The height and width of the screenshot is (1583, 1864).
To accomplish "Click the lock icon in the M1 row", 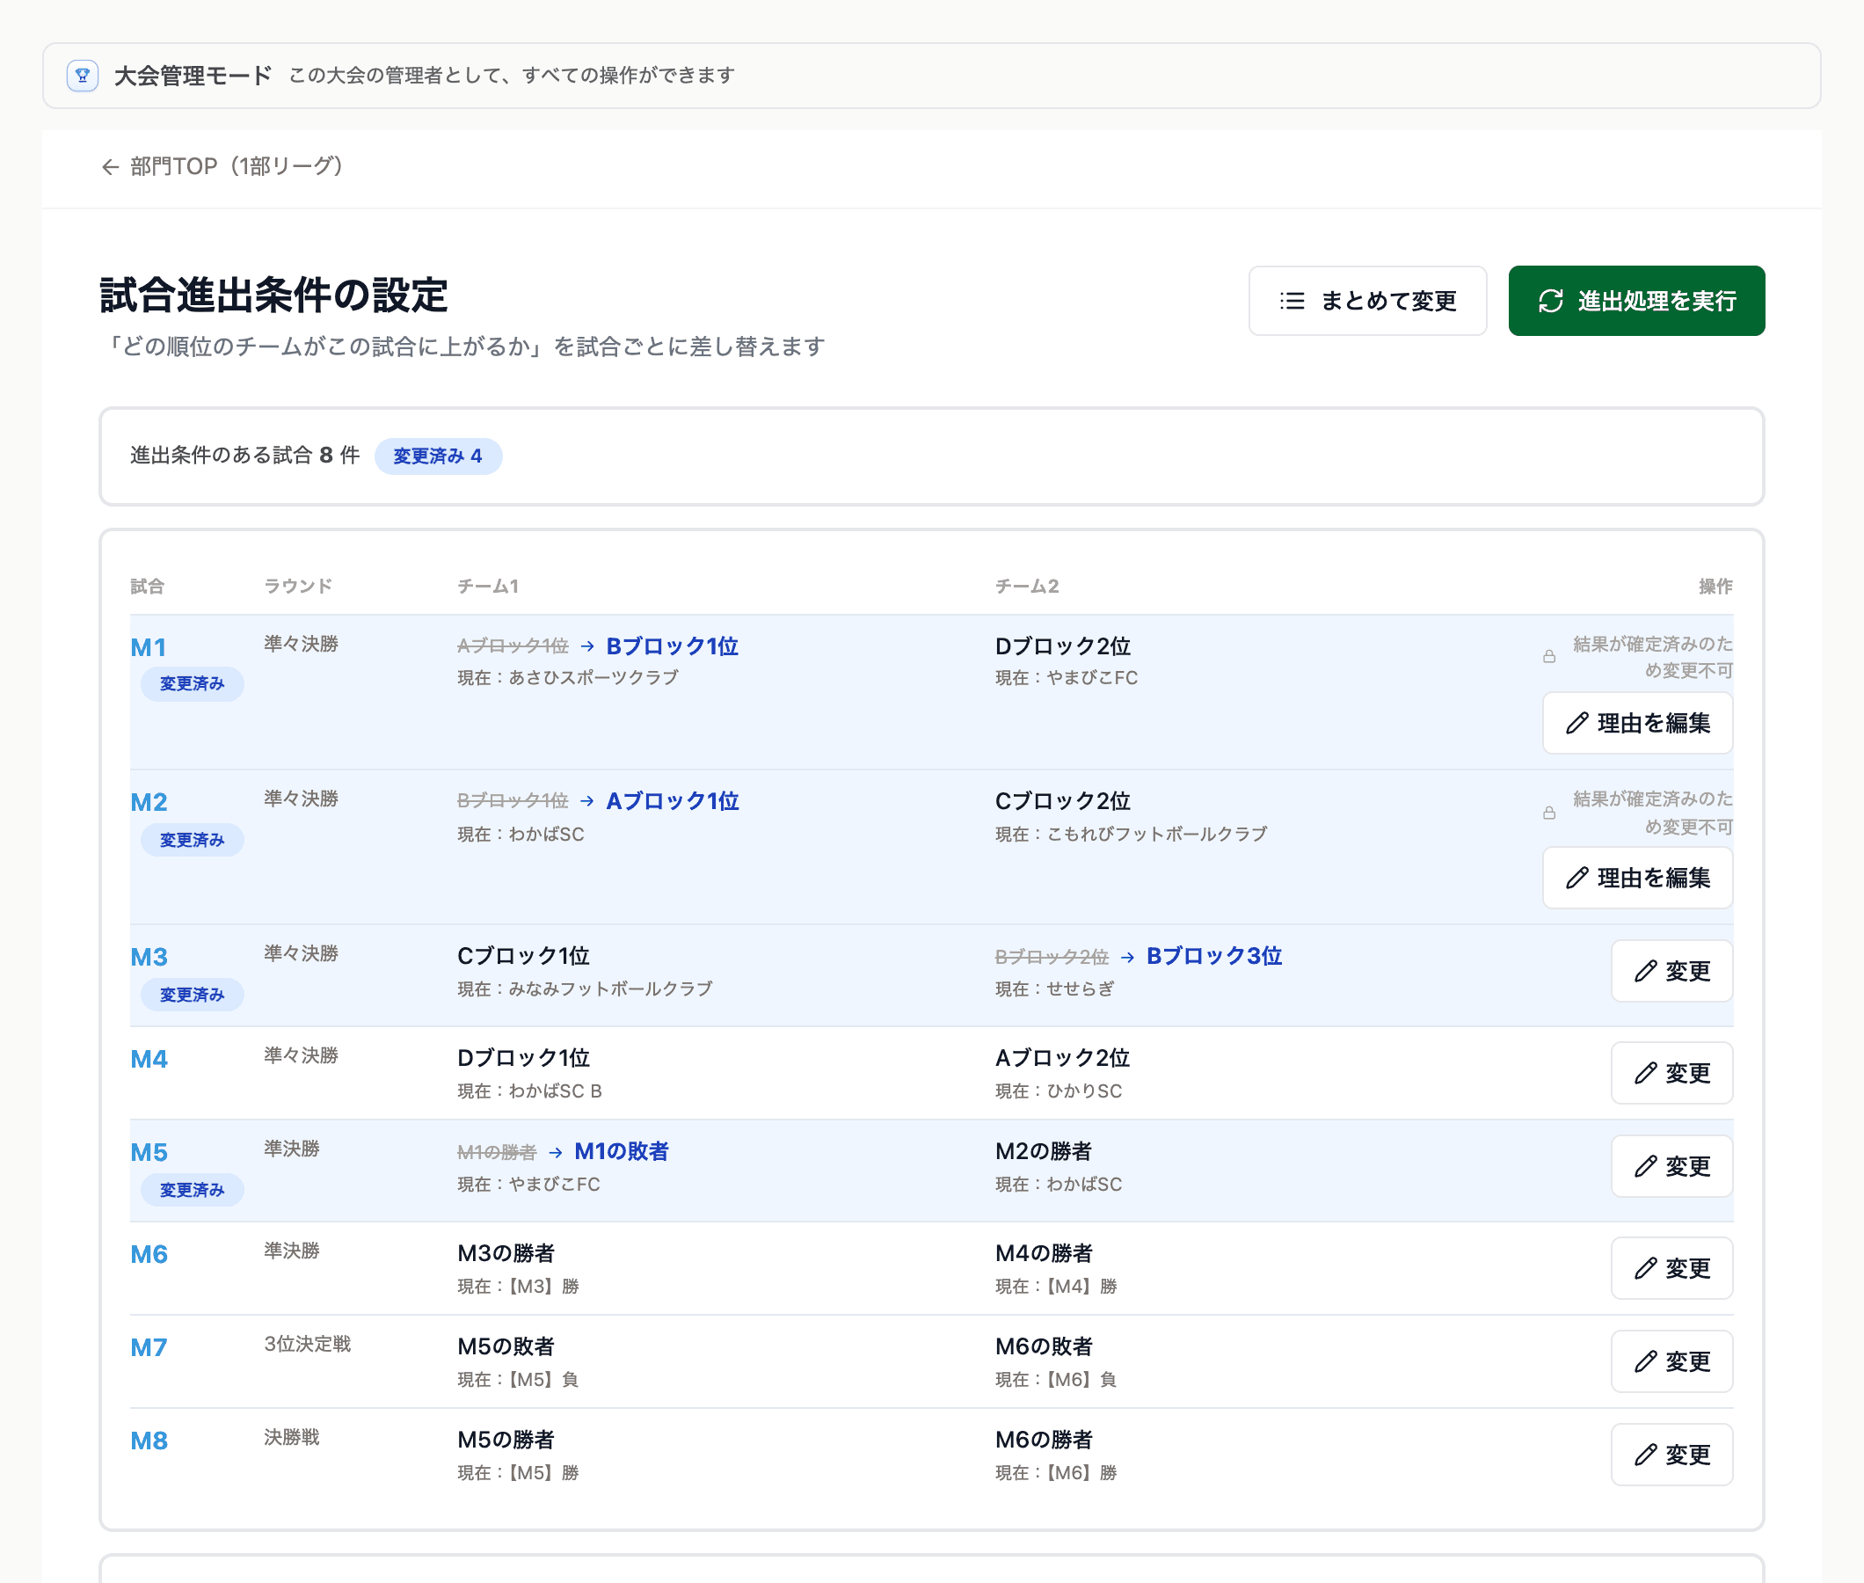I will (x=1549, y=657).
